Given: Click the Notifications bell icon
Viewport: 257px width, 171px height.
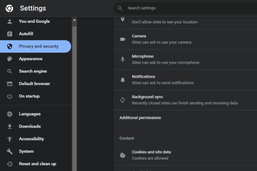Looking at the screenshot, I should pyautogui.click(x=122, y=80).
